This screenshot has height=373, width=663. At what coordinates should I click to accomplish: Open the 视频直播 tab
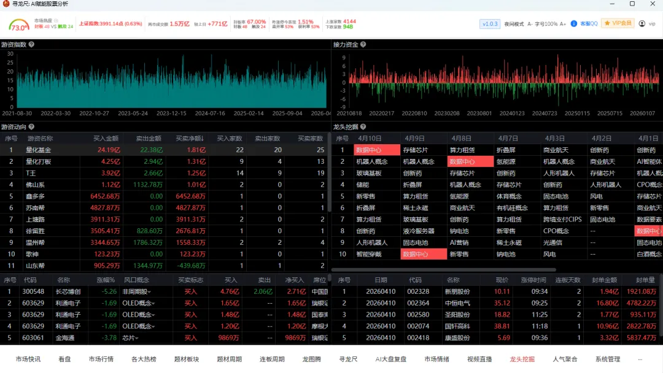click(x=479, y=359)
